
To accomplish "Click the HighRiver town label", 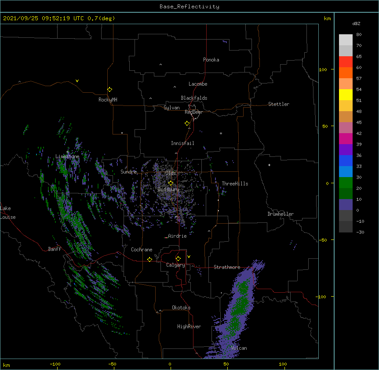I will click(189, 326).
